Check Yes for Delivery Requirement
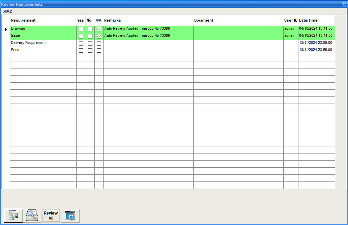 click(81, 44)
